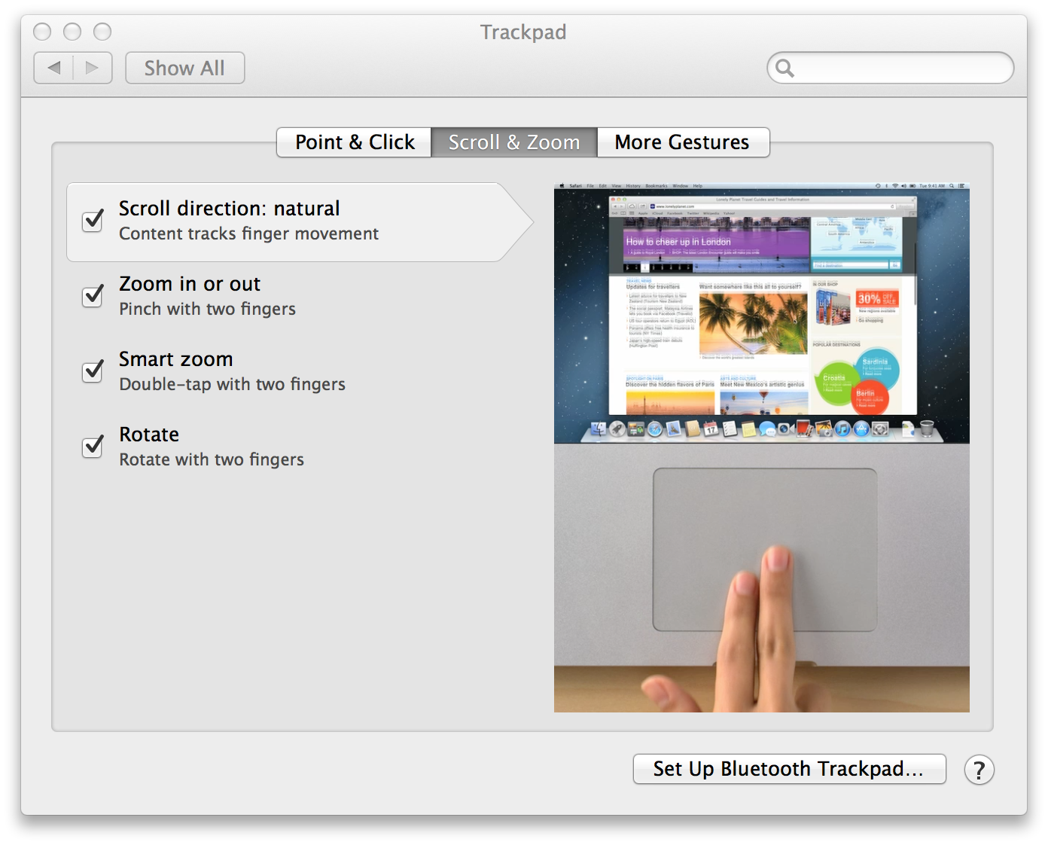Select the "Scroll direction: natural" label
This screenshot has width=1048, height=845.
coord(229,208)
